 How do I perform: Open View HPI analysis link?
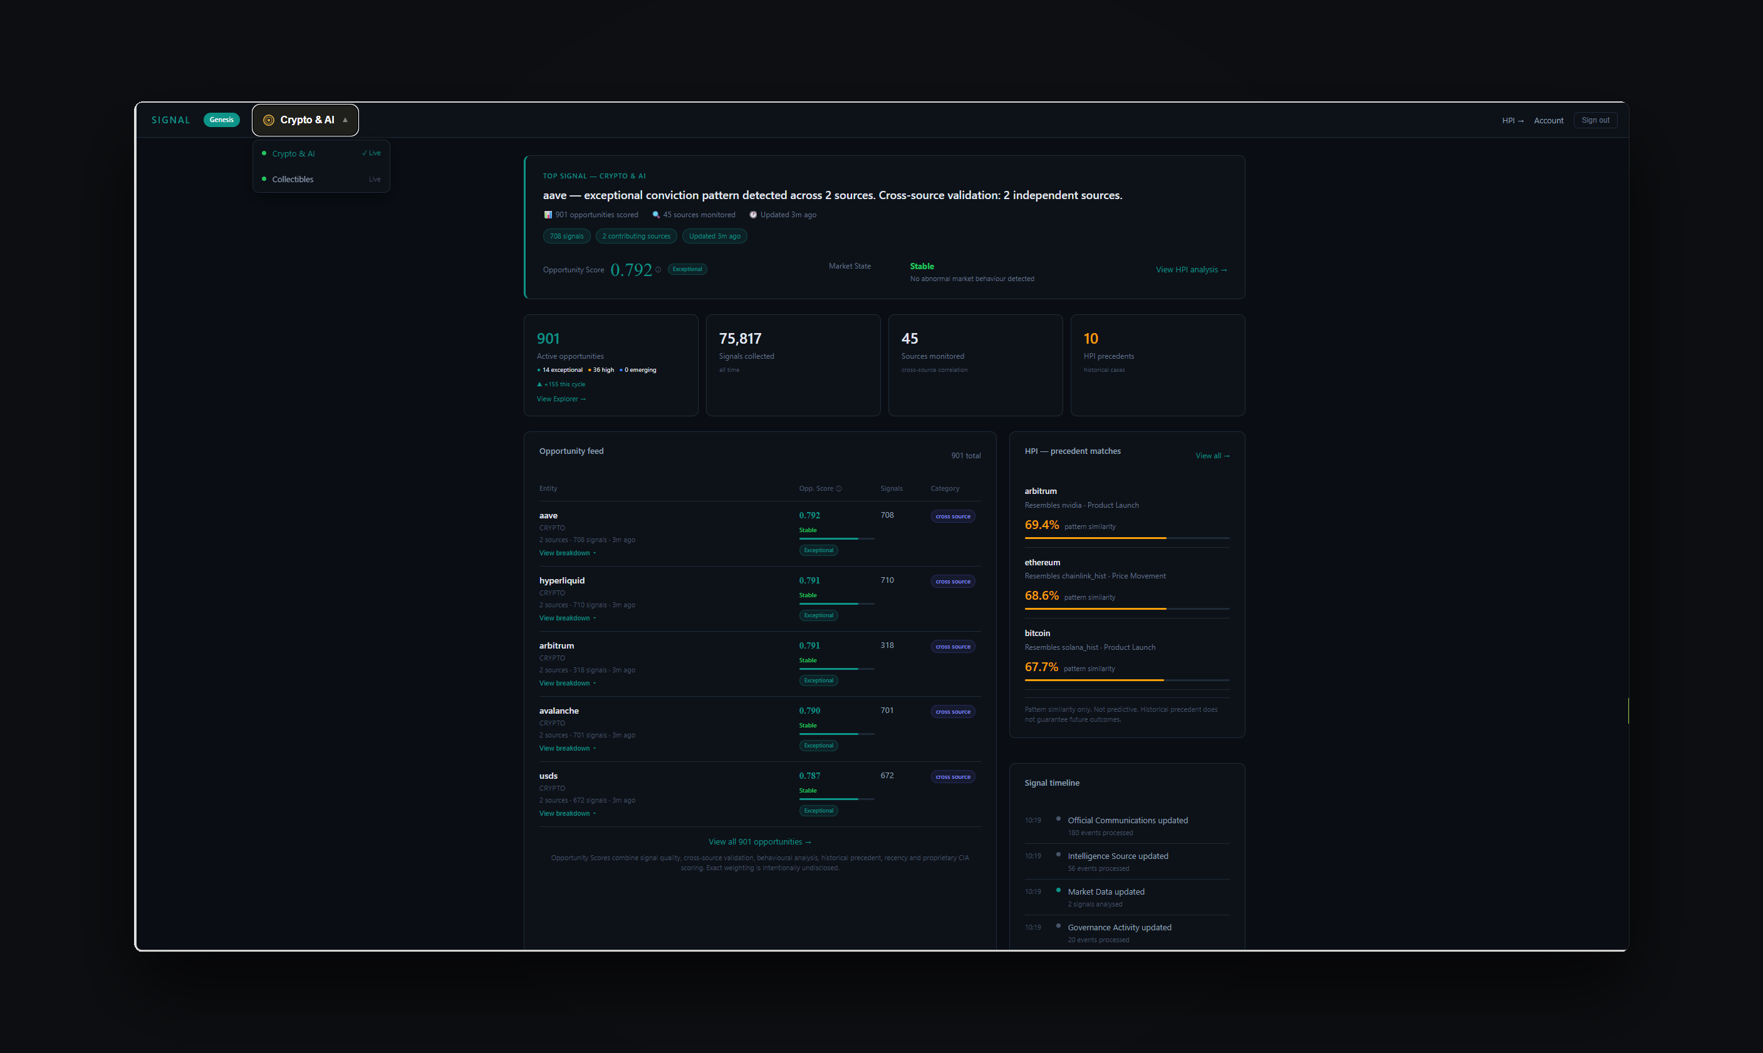click(x=1191, y=270)
